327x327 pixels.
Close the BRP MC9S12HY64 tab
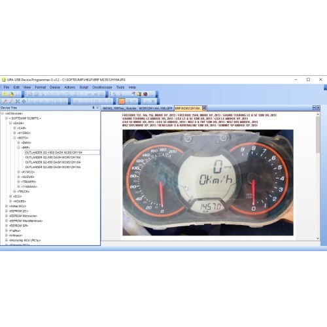pos(204,108)
